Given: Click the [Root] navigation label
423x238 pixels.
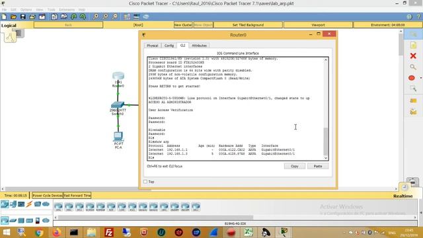Looking at the screenshot, I should [138, 25].
